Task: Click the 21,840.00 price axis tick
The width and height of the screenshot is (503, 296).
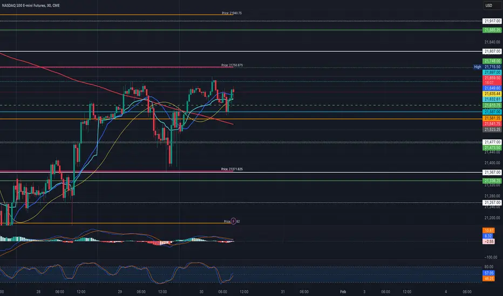Action: (492, 42)
